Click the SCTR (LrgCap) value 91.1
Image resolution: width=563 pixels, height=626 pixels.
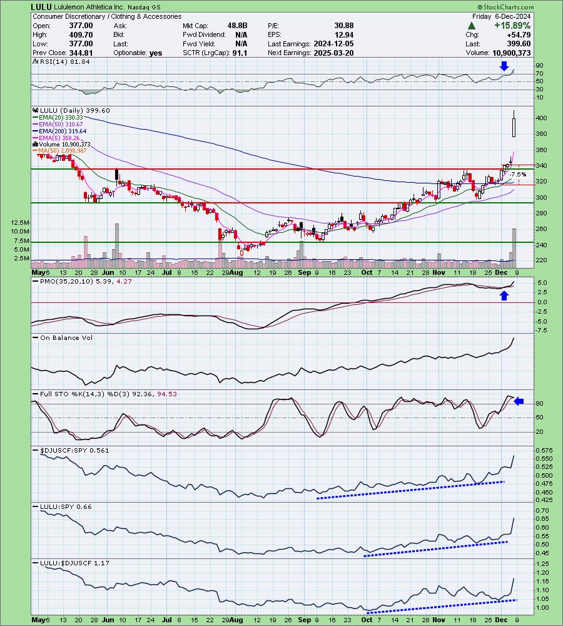pyautogui.click(x=240, y=53)
